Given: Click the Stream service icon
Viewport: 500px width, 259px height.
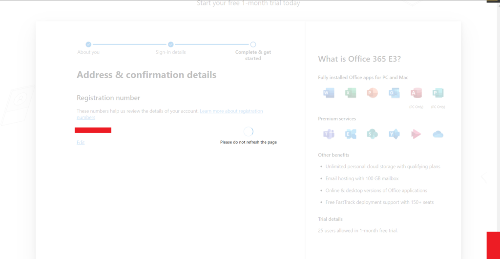Looking at the screenshot, I should click(416, 134).
